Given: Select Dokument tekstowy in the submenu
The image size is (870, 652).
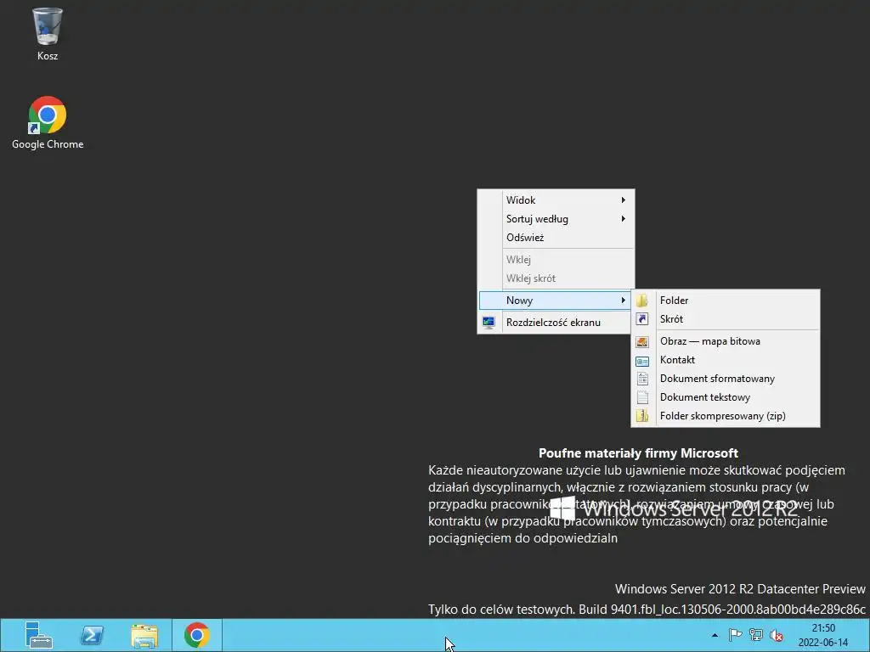Looking at the screenshot, I should point(726,397).
